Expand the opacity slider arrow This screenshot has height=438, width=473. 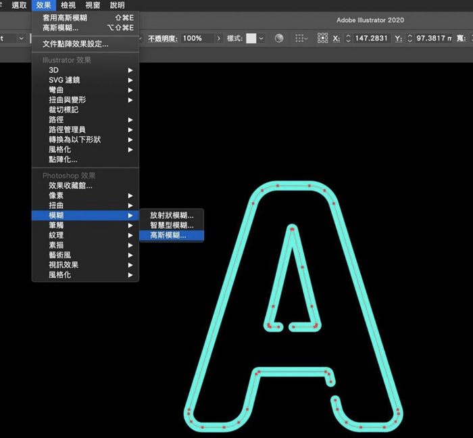(x=219, y=39)
